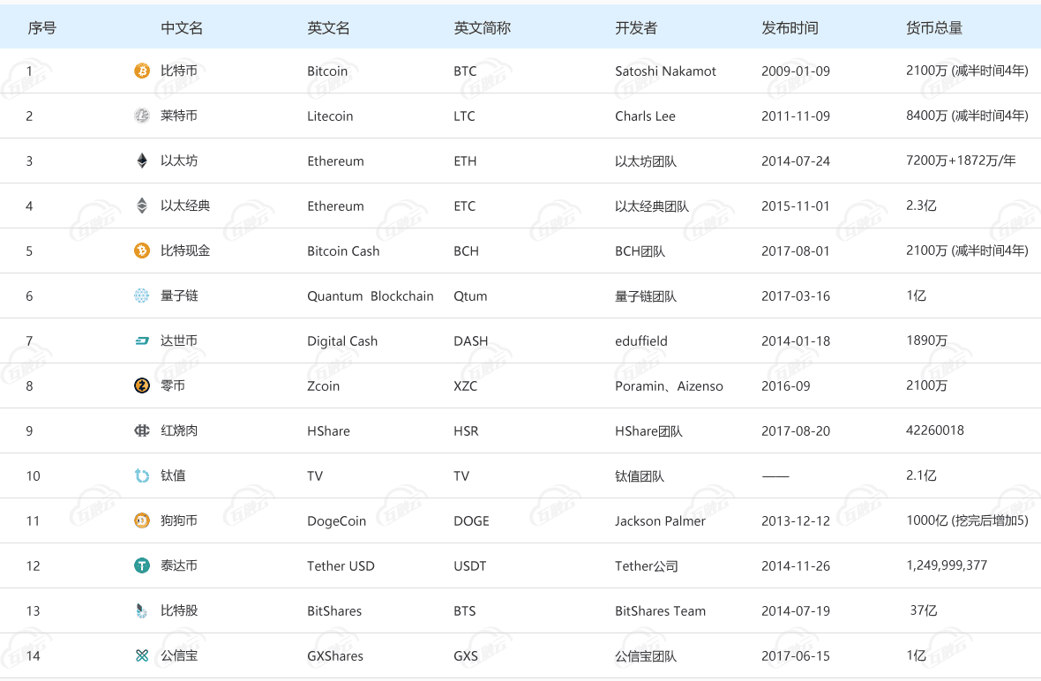Click the Bitcoin Cash icon beside 比特现金
Viewport: 1041px width, 681px height.
click(142, 251)
